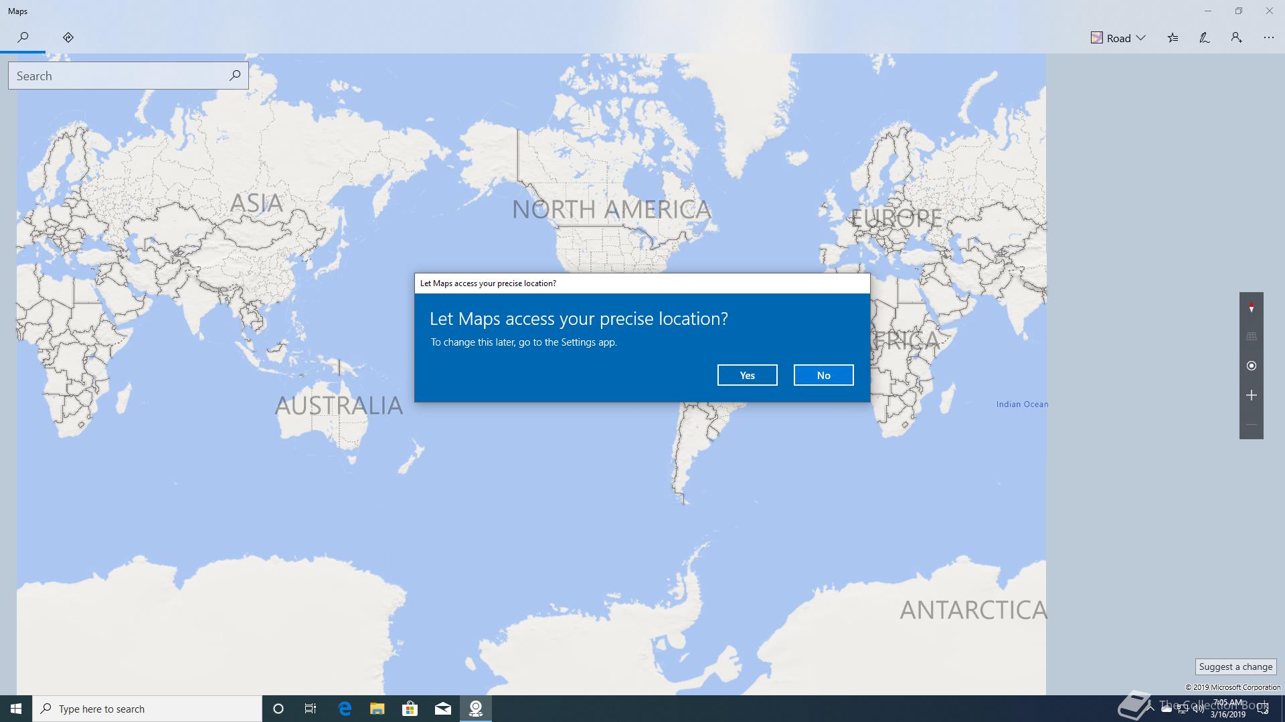
Task: Open Saved places favorites icon
Action: 1173,38
